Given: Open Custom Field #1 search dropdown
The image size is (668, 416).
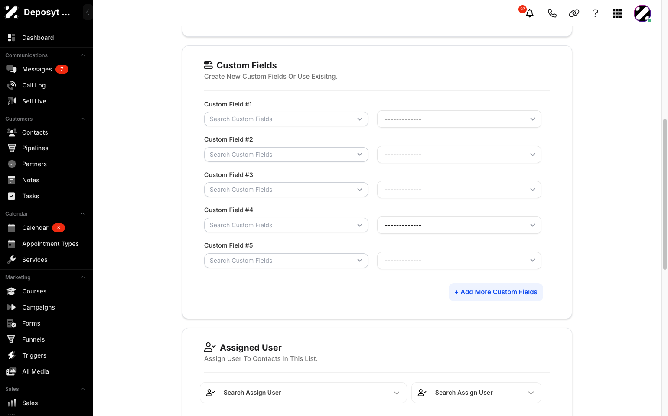Looking at the screenshot, I should point(286,119).
